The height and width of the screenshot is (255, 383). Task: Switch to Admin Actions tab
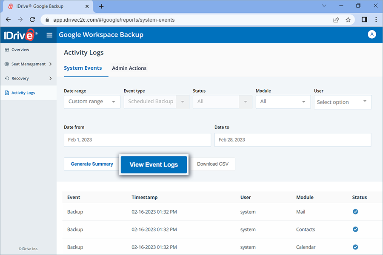(129, 68)
